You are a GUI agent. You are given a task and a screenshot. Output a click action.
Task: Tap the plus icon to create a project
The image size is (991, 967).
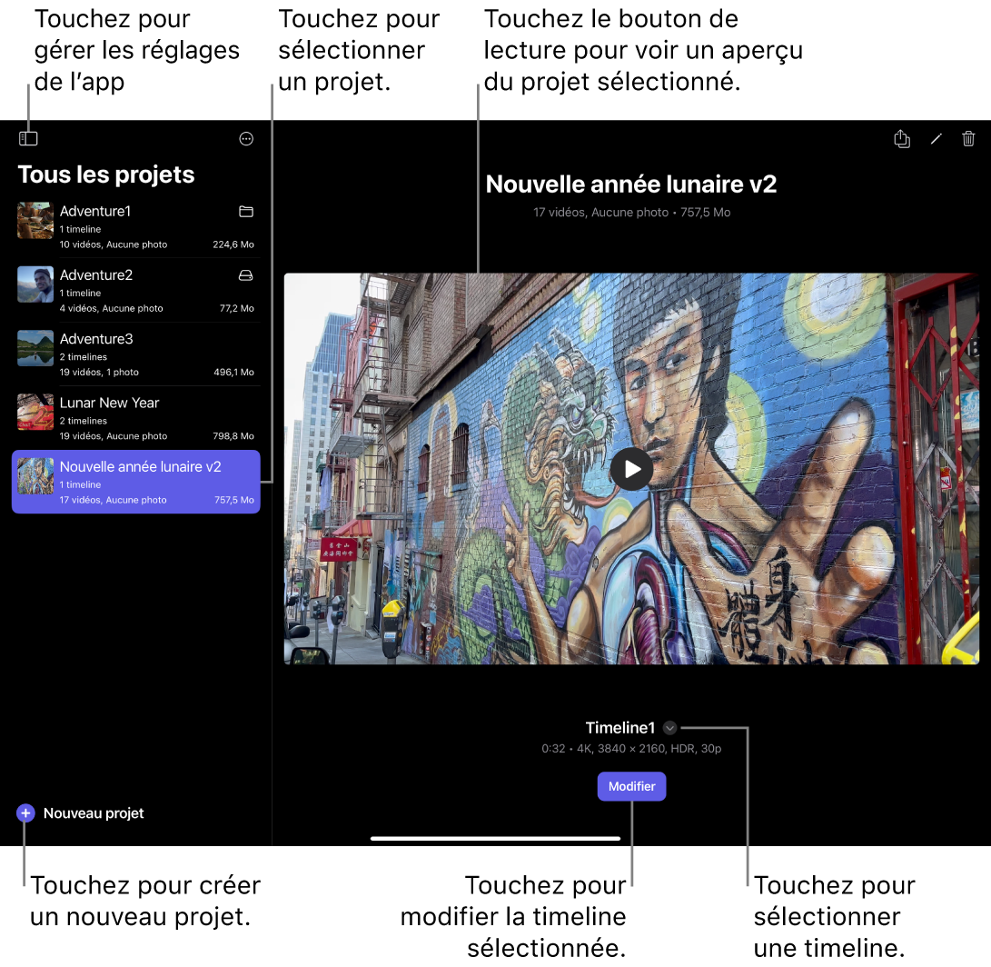coord(25,812)
